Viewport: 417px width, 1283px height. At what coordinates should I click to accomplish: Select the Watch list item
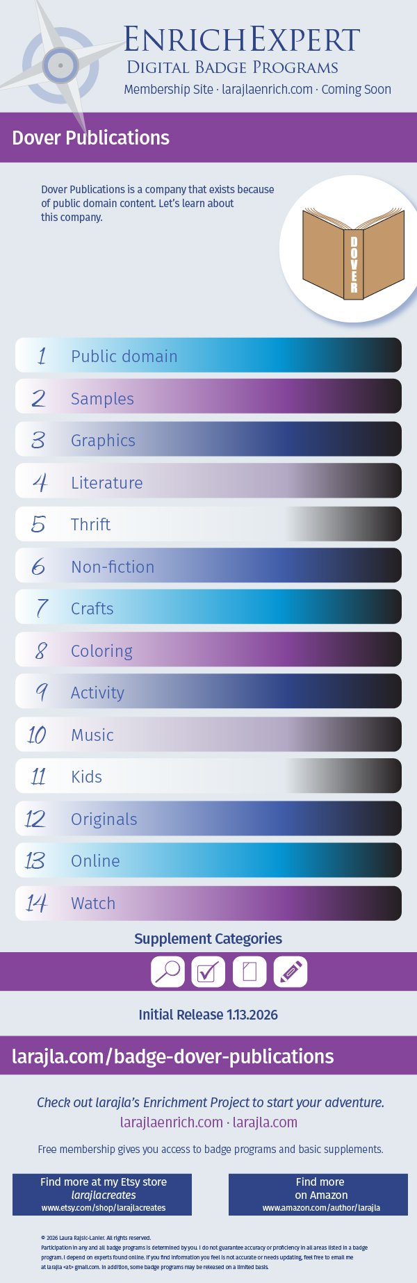click(208, 903)
